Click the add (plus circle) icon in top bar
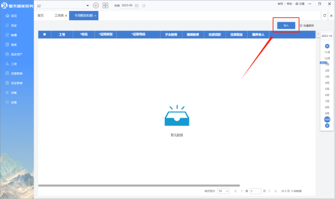This screenshot has height=199, width=335. coord(96,5)
